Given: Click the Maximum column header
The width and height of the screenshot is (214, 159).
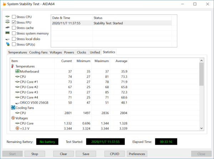Looking at the screenshot, I should (x=101, y=61).
